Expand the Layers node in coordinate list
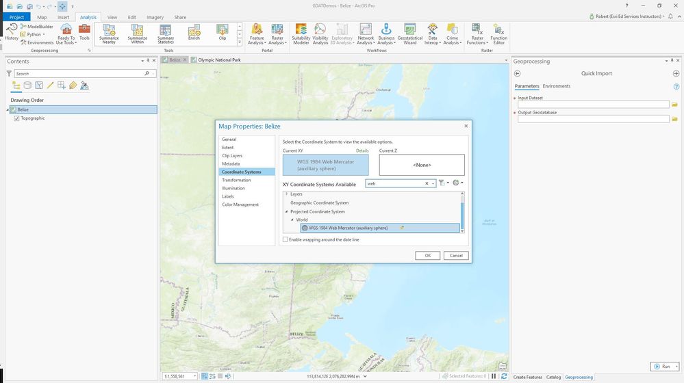 (287, 194)
